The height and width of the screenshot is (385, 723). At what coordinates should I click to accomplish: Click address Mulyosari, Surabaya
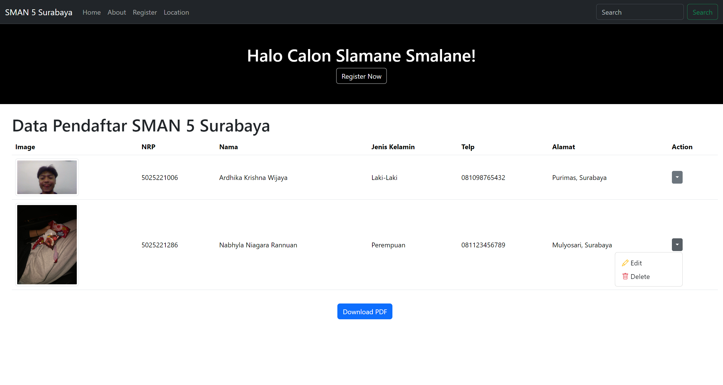[582, 245]
